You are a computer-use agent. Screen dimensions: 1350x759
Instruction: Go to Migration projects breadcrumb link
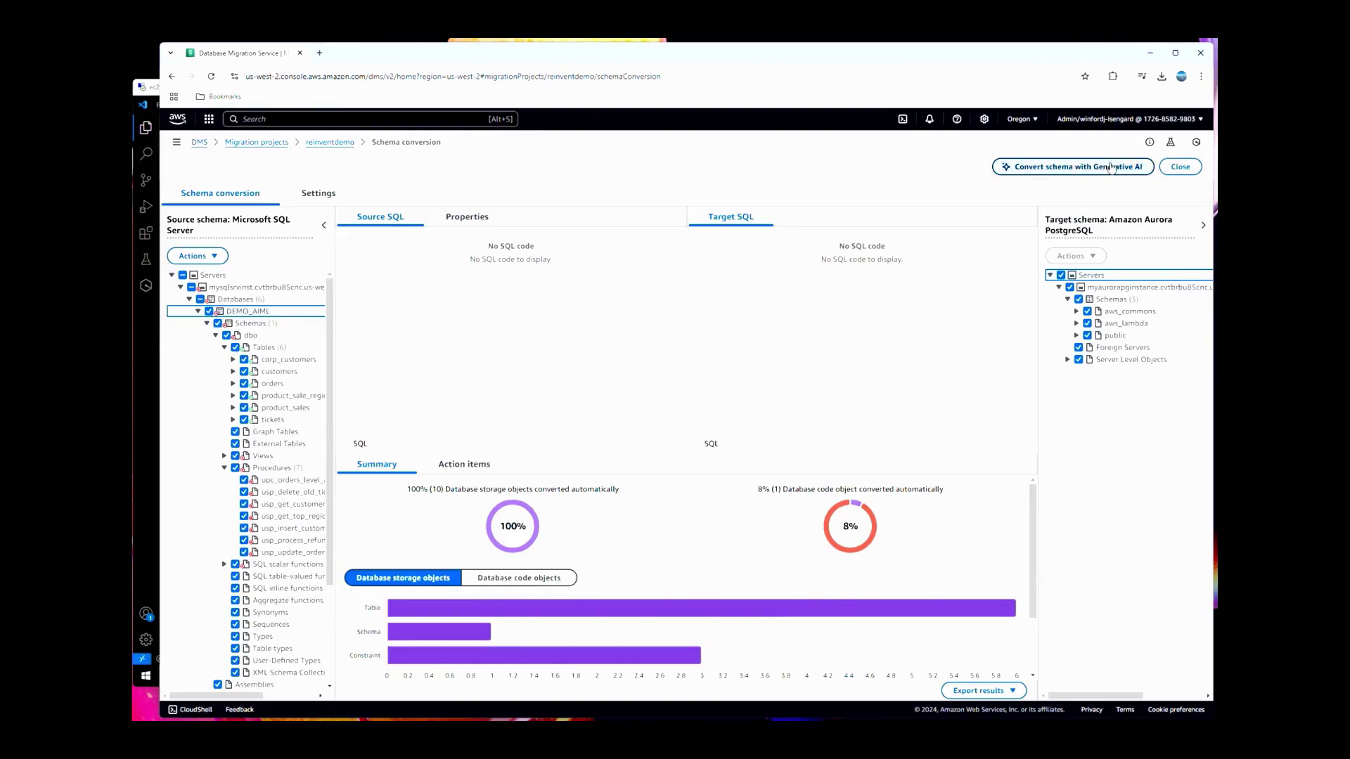(256, 142)
